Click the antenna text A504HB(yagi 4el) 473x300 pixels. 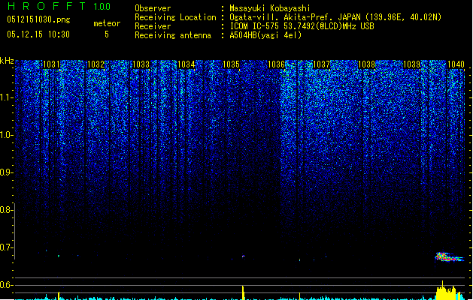(265, 35)
